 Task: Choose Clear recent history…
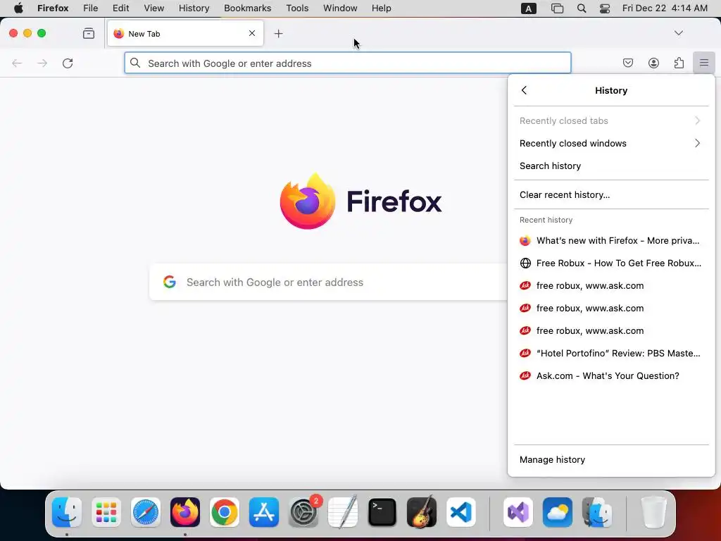click(x=611, y=194)
